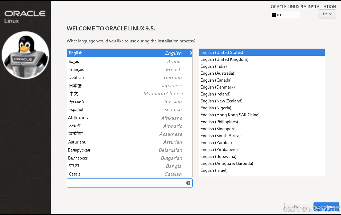The width and height of the screenshot is (341, 215).
Task: Select the Japanese language row
Action: click(x=129, y=85)
